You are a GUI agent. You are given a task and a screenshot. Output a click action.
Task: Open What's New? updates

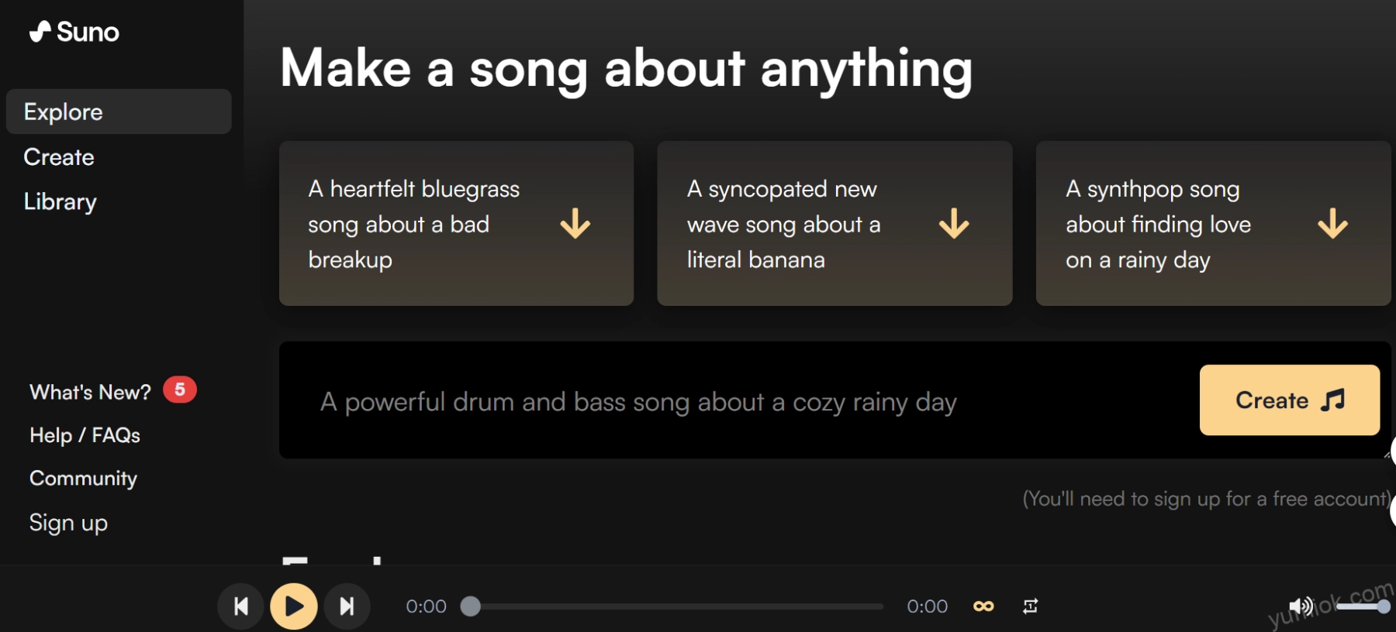[91, 393]
